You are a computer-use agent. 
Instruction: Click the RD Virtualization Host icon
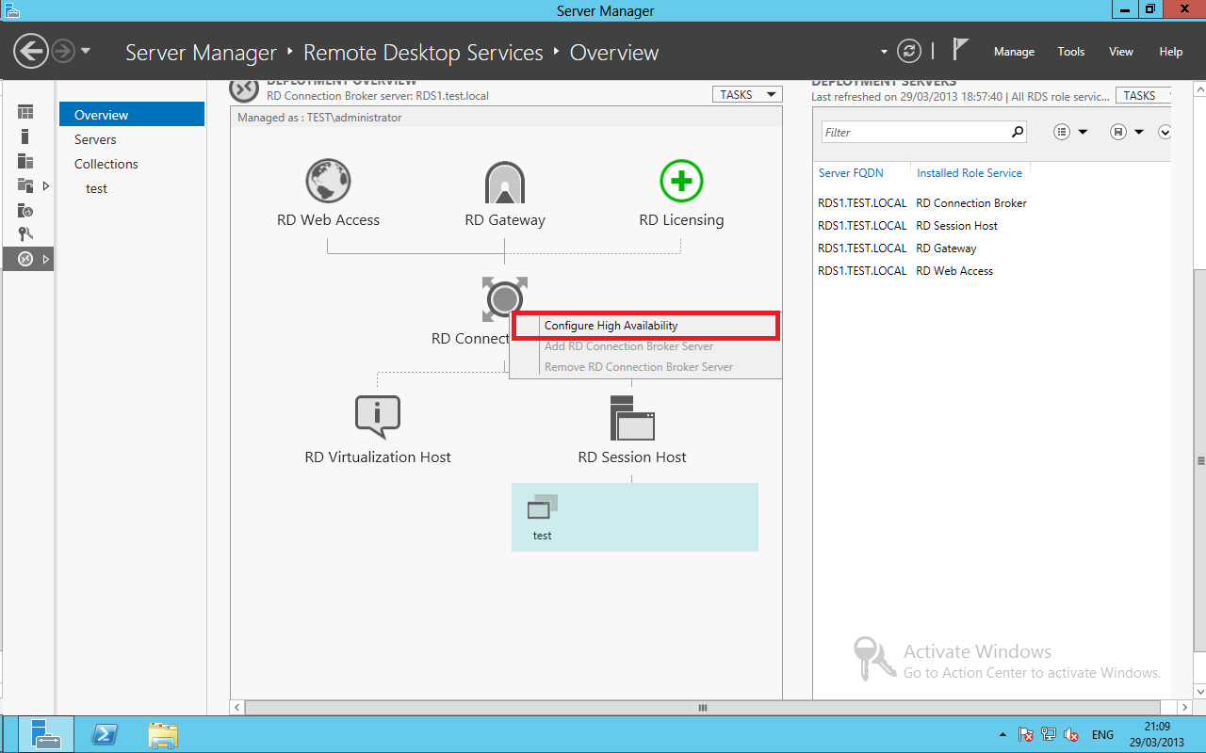(378, 417)
